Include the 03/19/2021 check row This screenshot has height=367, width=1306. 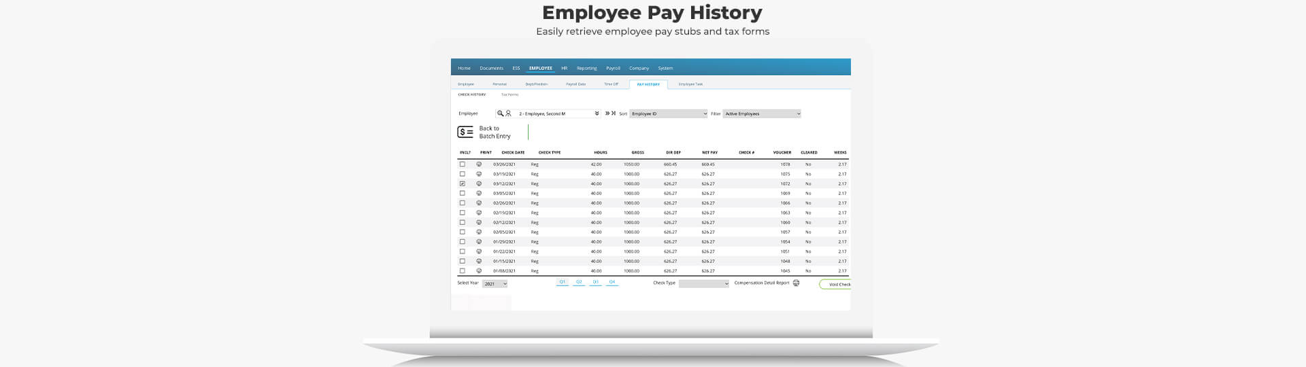point(463,174)
